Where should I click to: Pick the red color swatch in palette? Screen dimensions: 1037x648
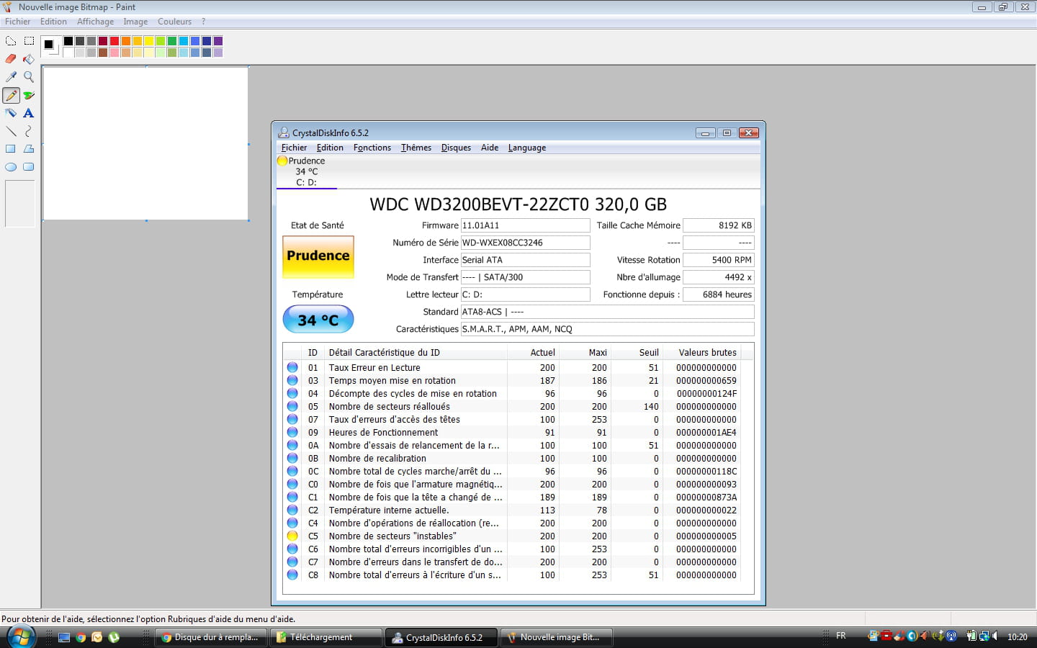point(114,41)
